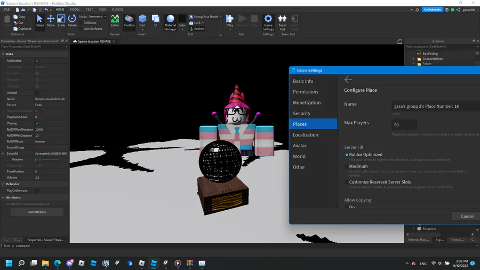Image resolution: width=480 pixels, height=270 pixels.
Task: Select Maximum server fill option
Action: point(347,166)
